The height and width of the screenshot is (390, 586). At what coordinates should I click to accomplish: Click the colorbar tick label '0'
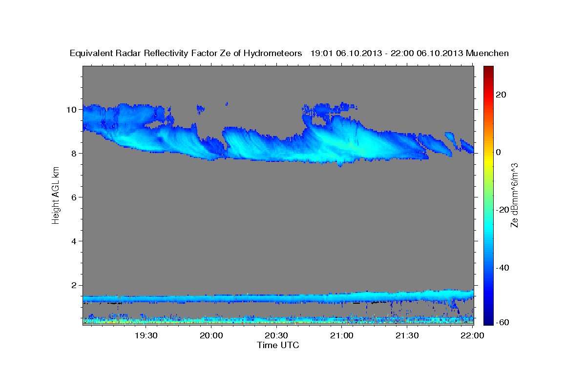[x=499, y=152]
